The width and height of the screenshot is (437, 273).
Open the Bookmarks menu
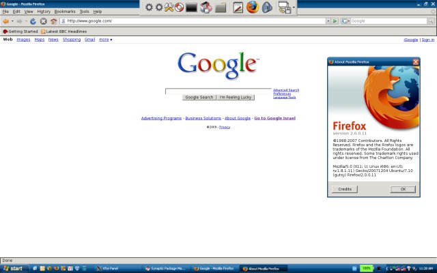(x=65, y=12)
